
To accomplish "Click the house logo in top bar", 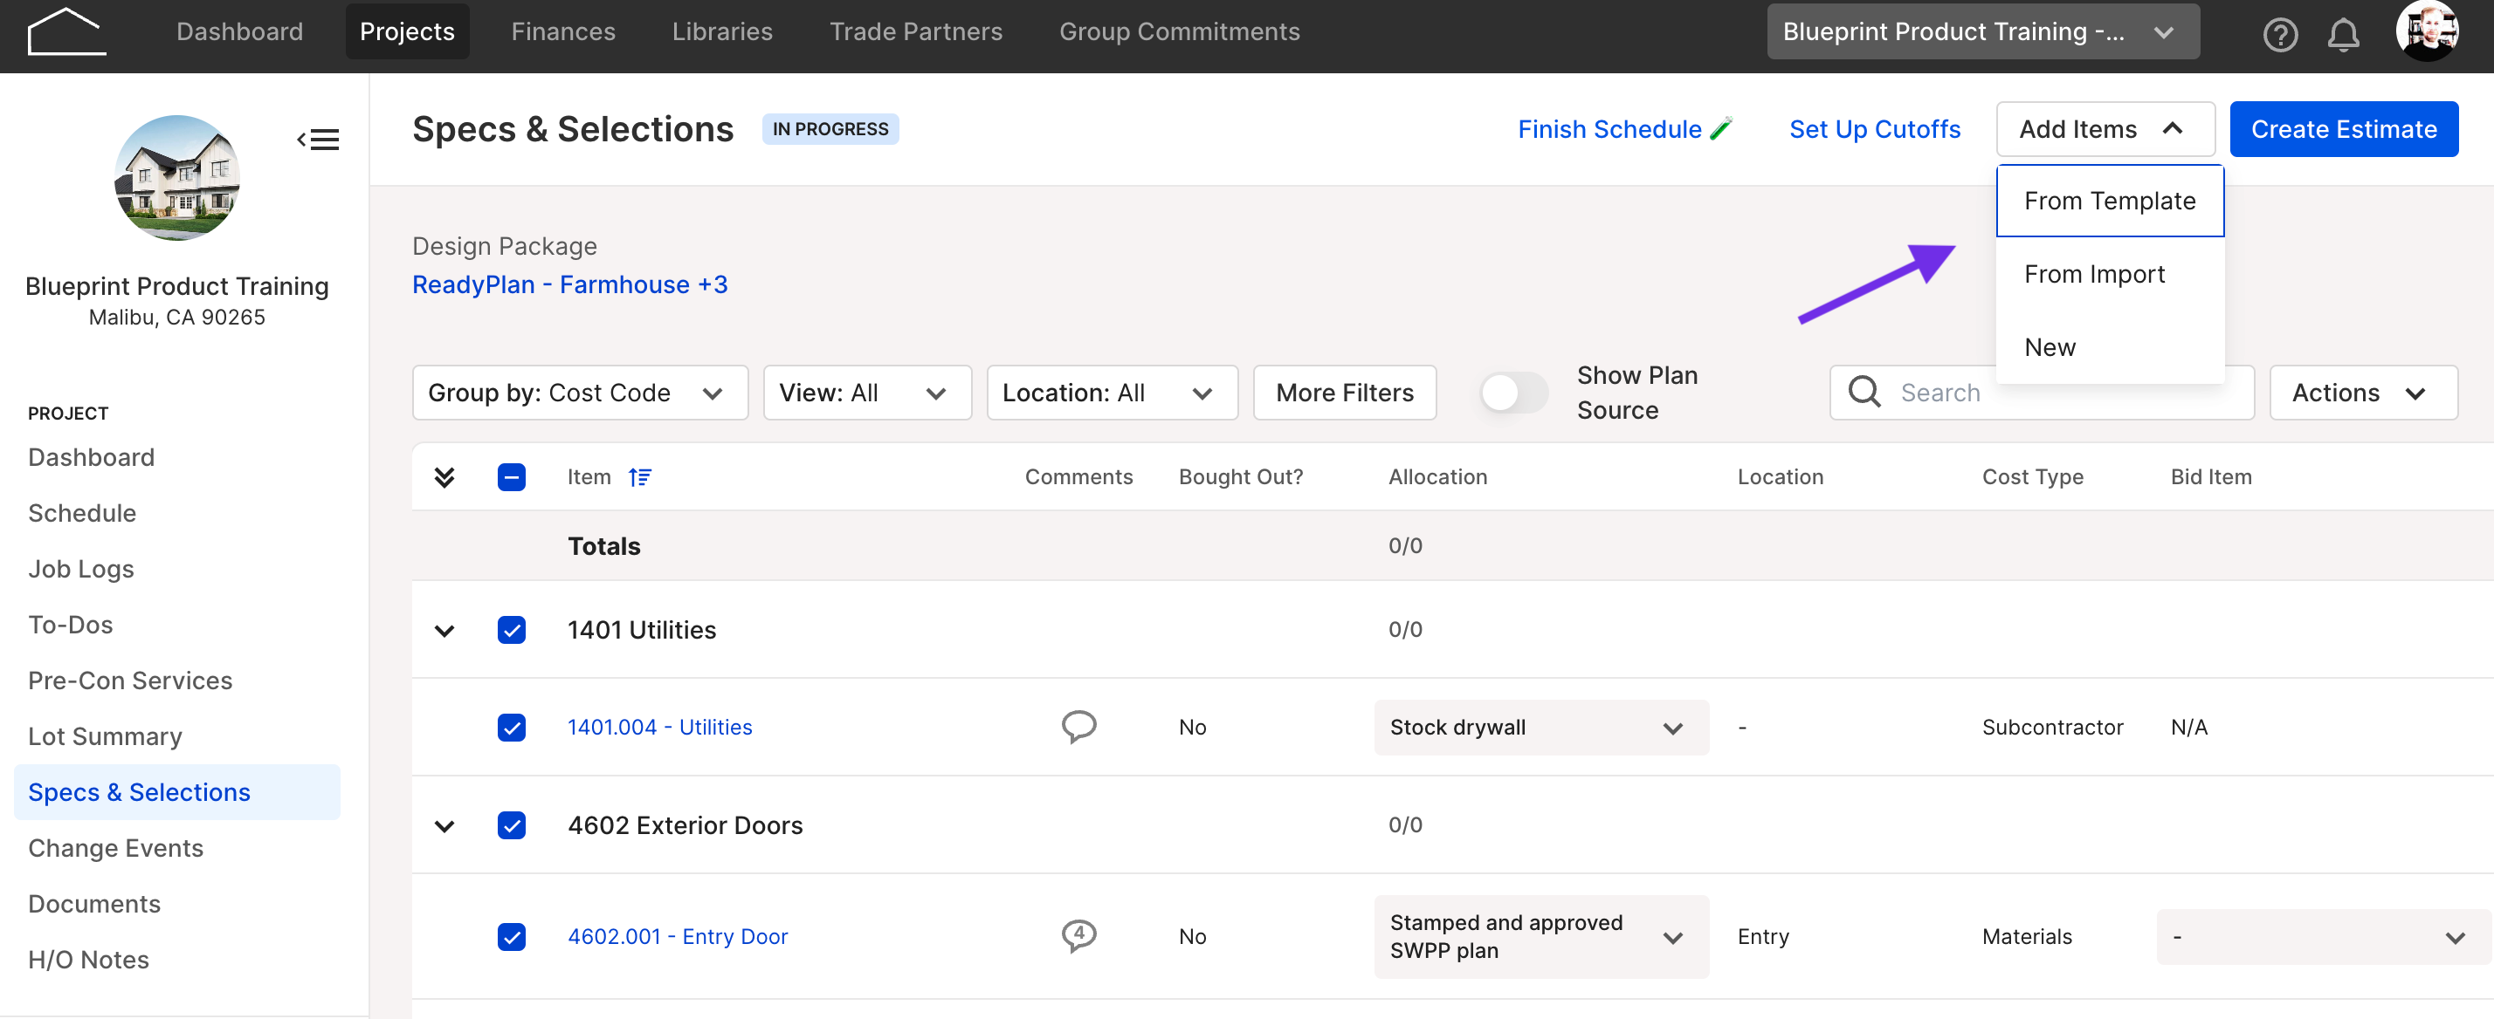I will point(65,32).
